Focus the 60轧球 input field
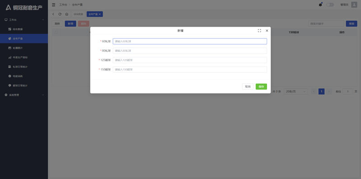Viewport: 361px width, 179px height. (x=190, y=41)
